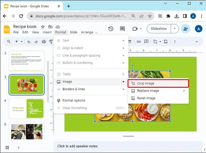Open the crop mask shape dropdown arrow
206x153 pixels.
(x=160, y=42)
